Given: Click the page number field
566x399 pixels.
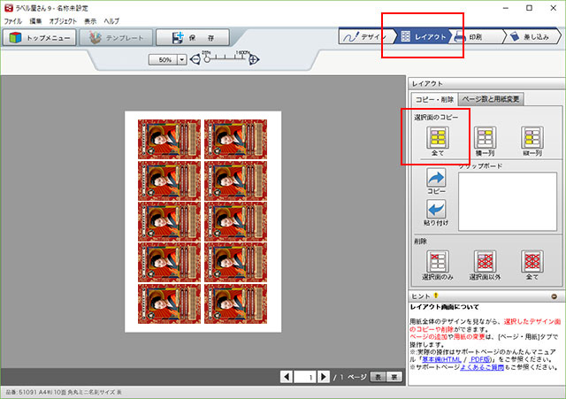Looking at the screenshot, I should click(x=305, y=377).
